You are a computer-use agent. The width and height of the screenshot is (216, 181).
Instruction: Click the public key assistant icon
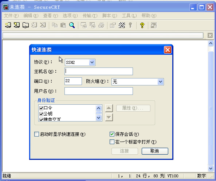(130, 25)
